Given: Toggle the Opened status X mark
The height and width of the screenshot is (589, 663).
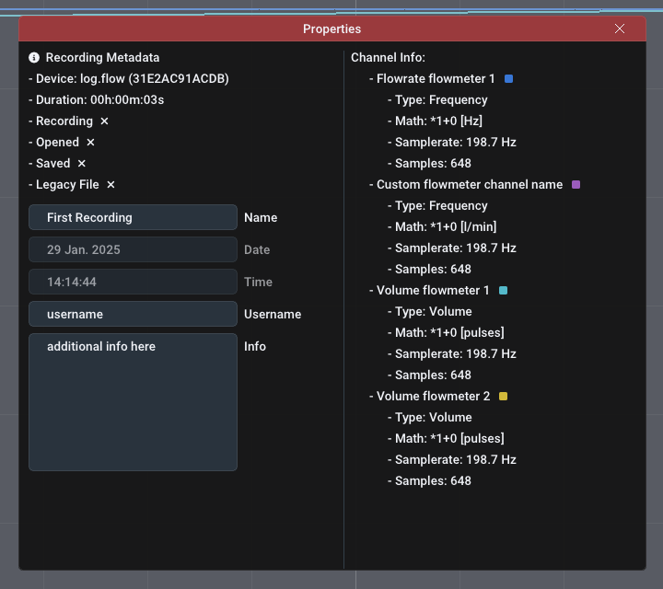Looking at the screenshot, I should click(90, 143).
